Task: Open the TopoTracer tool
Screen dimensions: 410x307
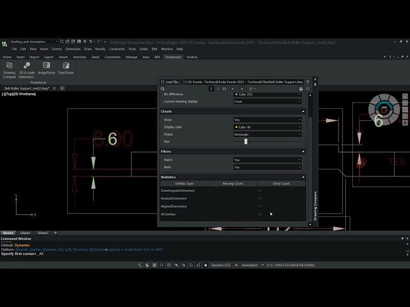Action: coord(66,68)
